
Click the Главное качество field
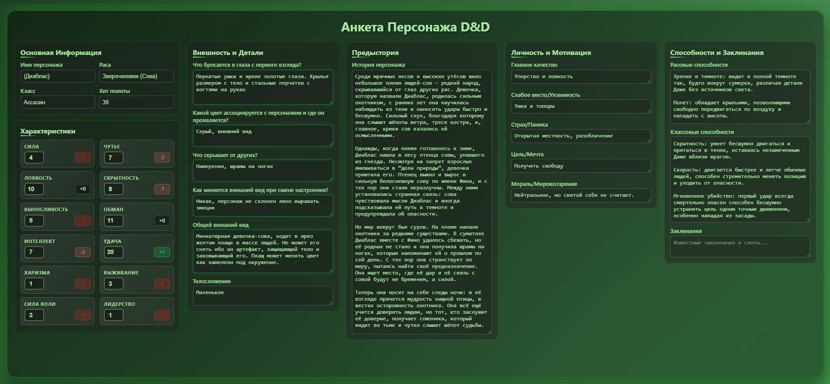pos(581,76)
